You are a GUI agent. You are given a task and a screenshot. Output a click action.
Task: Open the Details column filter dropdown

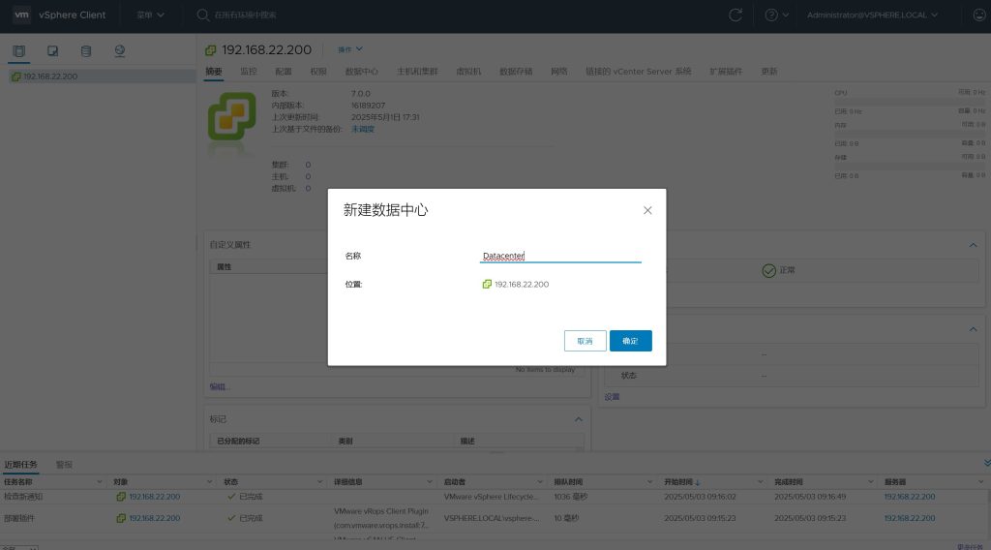coord(429,481)
